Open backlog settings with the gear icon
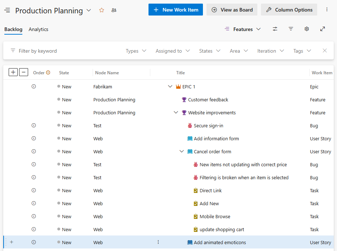Image resolution: width=337 pixels, height=251 pixels. [x=306, y=29]
